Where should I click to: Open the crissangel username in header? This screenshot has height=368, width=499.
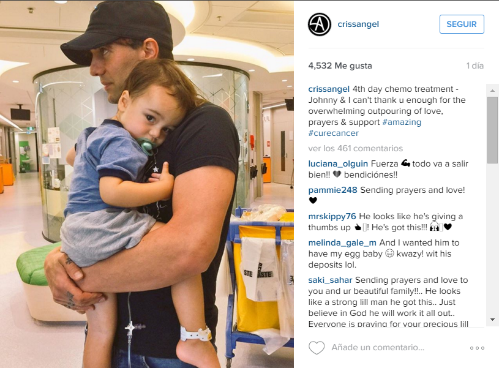[358, 24]
